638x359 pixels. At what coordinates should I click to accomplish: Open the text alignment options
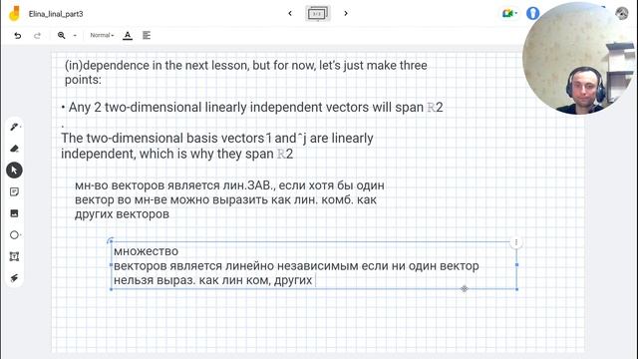tap(147, 36)
